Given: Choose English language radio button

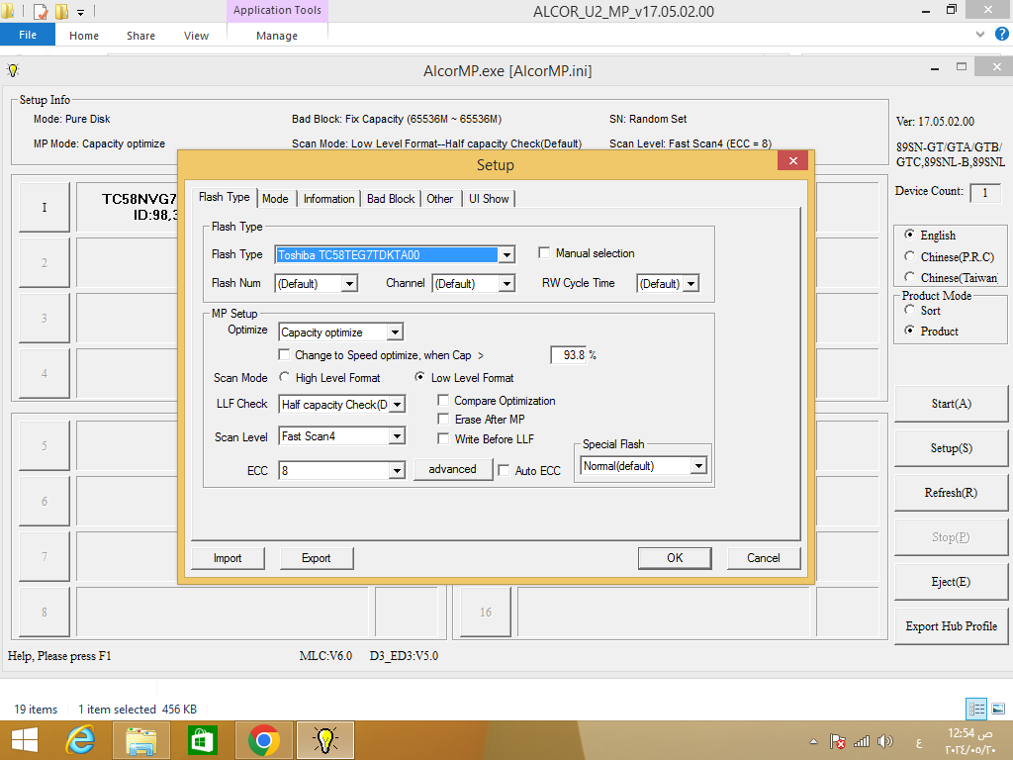Looking at the screenshot, I should (x=910, y=235).
